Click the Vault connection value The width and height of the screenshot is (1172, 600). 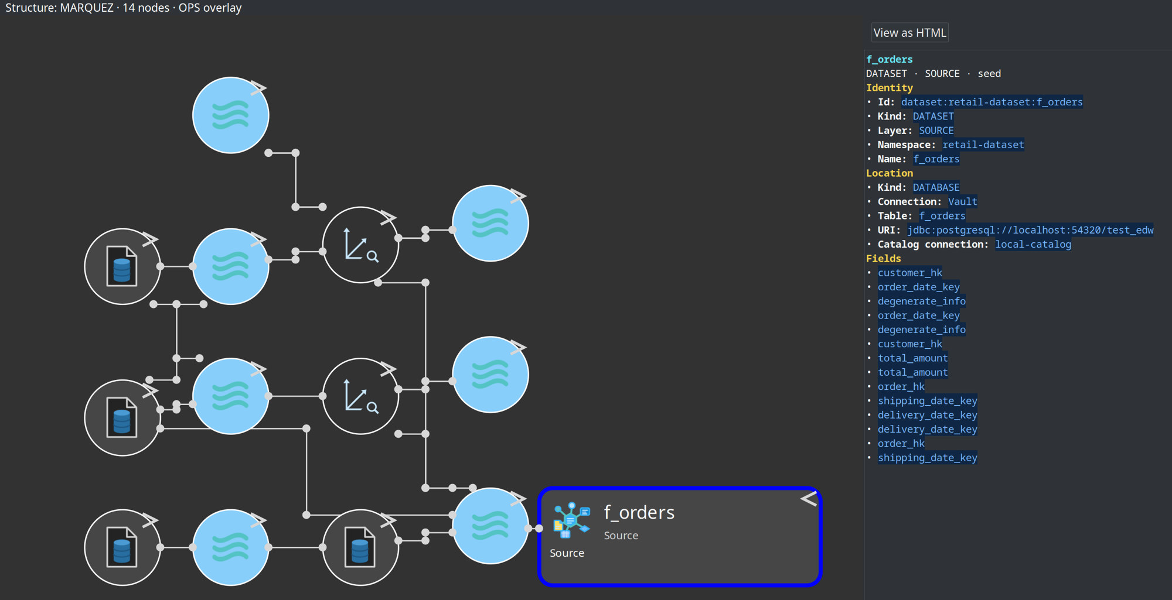pos(962,201)
